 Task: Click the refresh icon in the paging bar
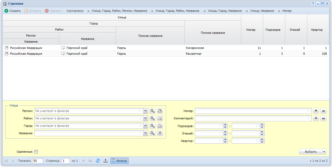click(98, 161)
